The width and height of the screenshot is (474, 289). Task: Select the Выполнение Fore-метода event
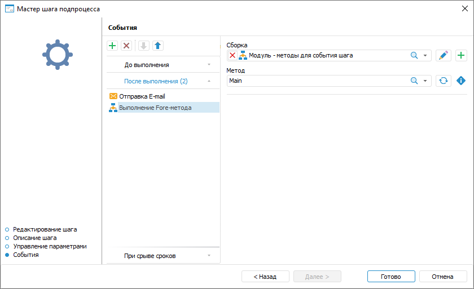tap(155, 108)
